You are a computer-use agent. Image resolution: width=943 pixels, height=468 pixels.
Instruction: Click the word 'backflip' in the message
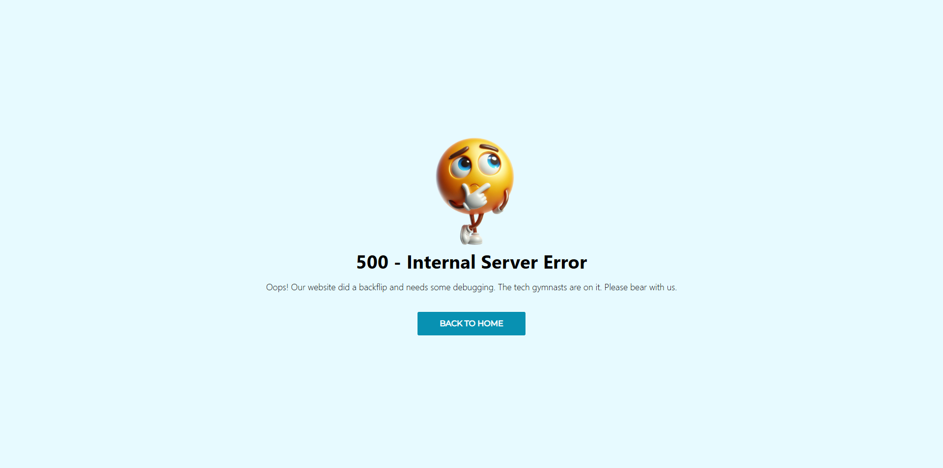[373, 287]
